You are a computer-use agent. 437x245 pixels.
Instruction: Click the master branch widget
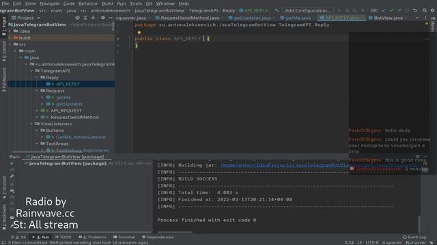[x=416, y=242]
